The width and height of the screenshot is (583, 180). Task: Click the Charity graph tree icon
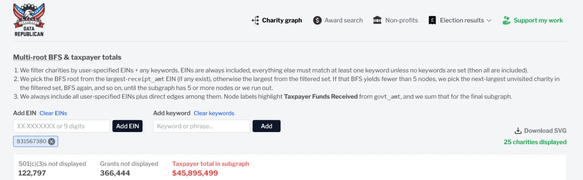click(255, 20)
